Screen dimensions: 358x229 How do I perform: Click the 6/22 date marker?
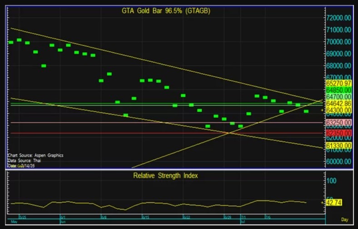(187, 217)
